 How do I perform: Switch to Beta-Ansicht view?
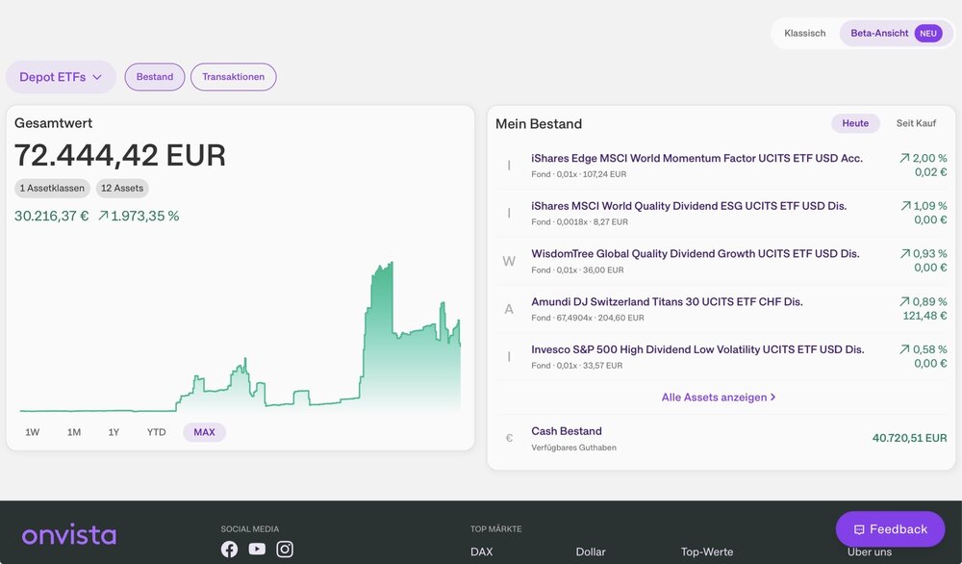point(896,33)
